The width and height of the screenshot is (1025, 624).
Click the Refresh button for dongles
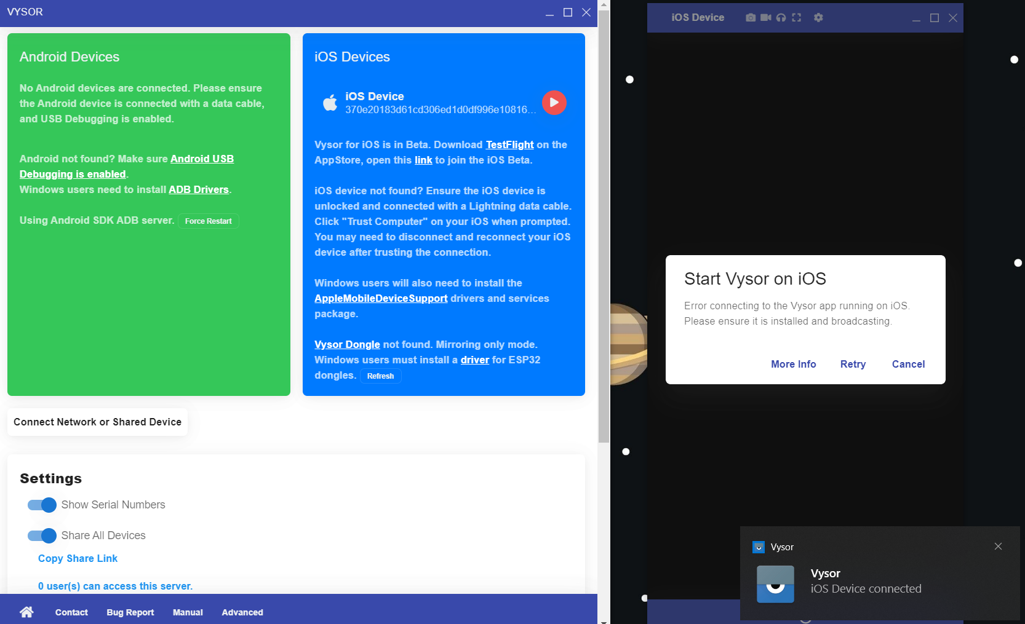pyautogui.click(x=381, y=376)
